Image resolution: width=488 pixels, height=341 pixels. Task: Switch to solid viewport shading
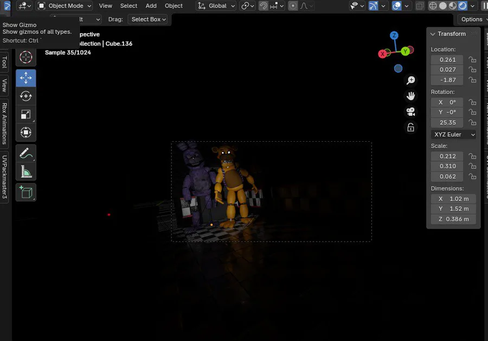(x=442, y=6)
